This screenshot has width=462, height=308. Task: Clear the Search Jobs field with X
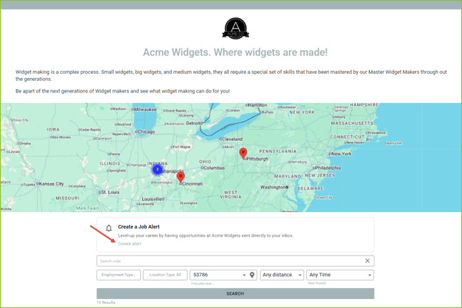(368, 261)
